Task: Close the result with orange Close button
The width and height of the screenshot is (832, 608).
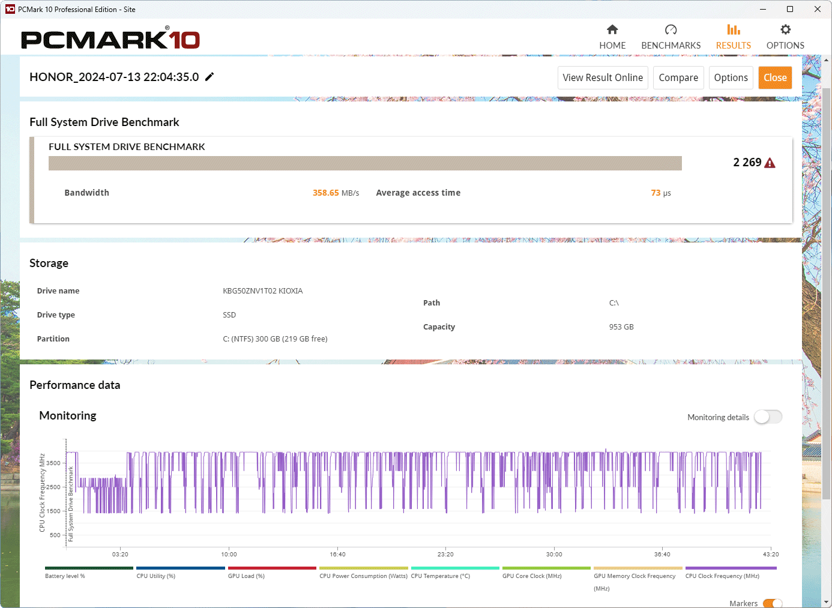Action: coord(775,77)
